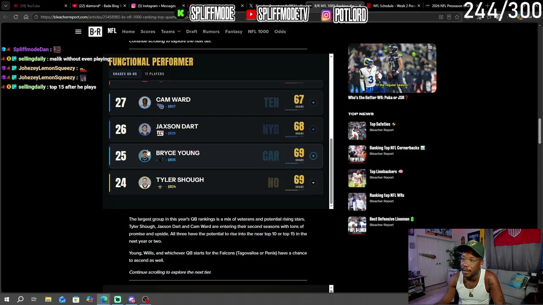Open the browser tab search dropdown
543x305 pixels.
[6, 6]
